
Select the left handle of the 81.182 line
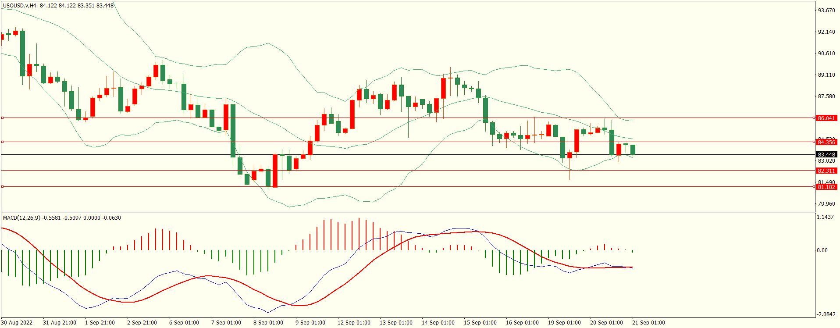pos(2,187)
